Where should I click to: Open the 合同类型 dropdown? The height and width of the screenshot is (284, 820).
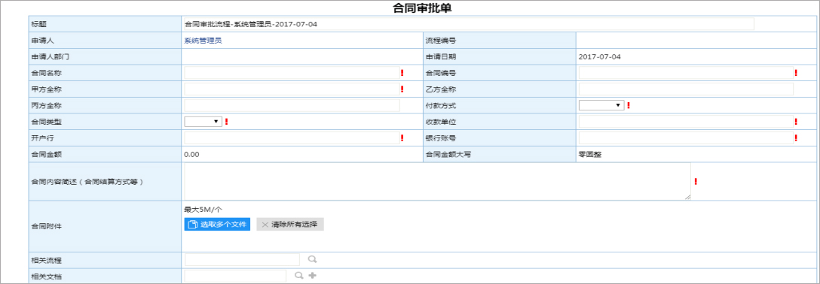tap(203, 122)
